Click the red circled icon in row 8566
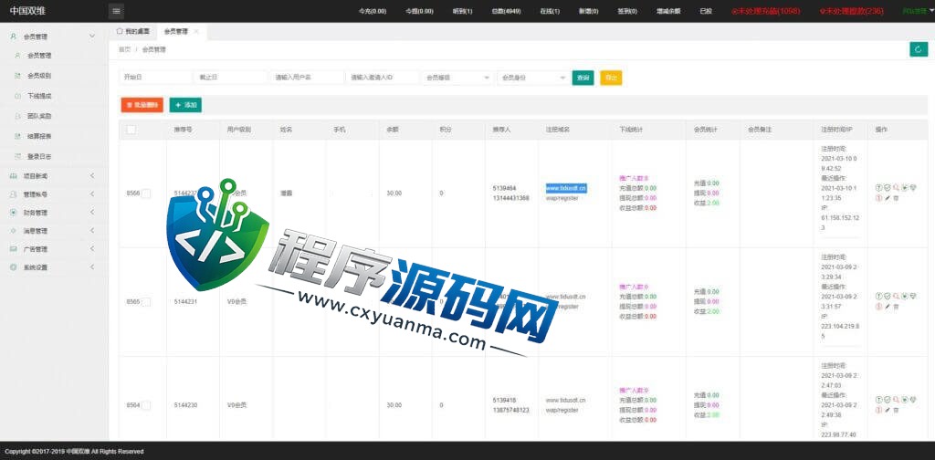935x460 pixels. tap(878, 198)
